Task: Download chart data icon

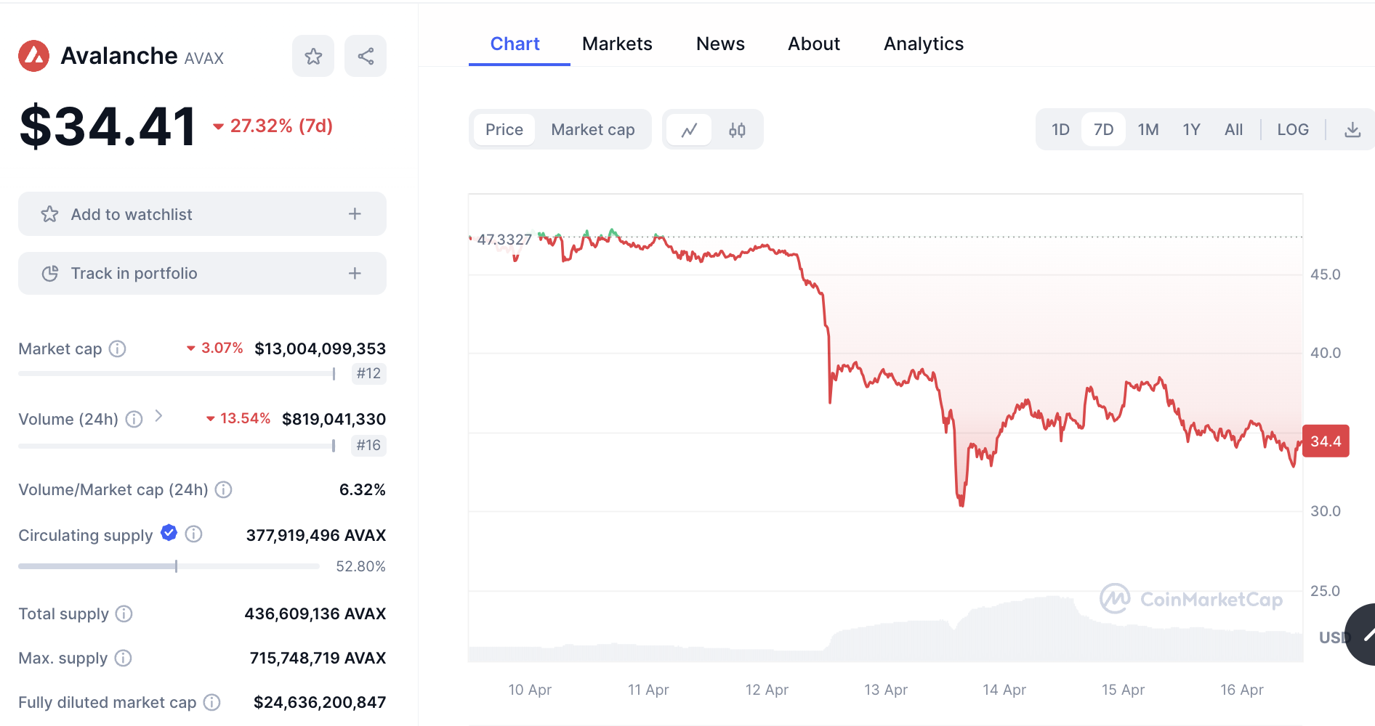Action: pos(1352,130)
